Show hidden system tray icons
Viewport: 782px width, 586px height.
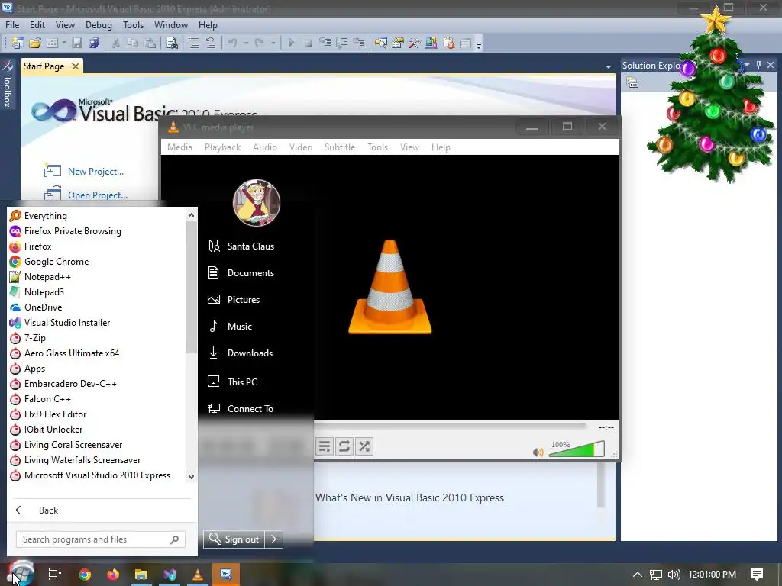(x=638, y=575)
